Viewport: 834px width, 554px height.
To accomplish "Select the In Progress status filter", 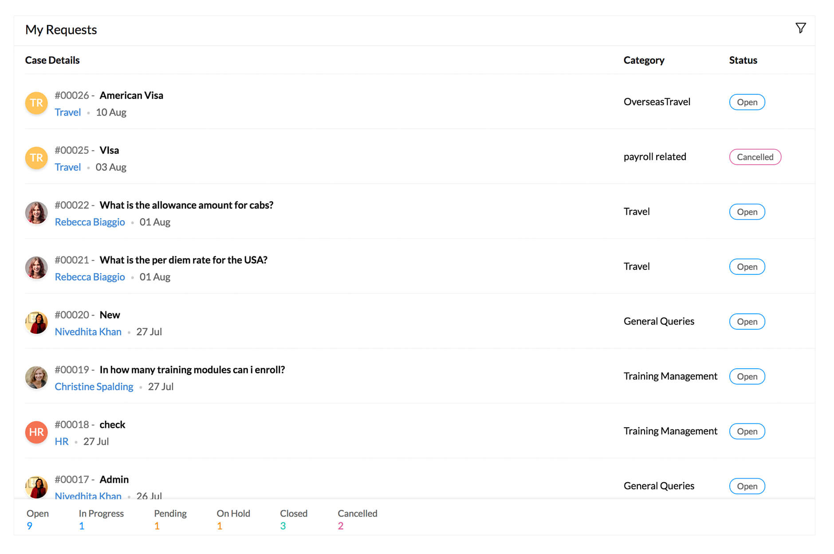I will pos(101,519).
